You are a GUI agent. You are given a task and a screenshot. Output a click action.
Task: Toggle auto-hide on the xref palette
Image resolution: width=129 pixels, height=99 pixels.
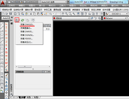[11, 20]
